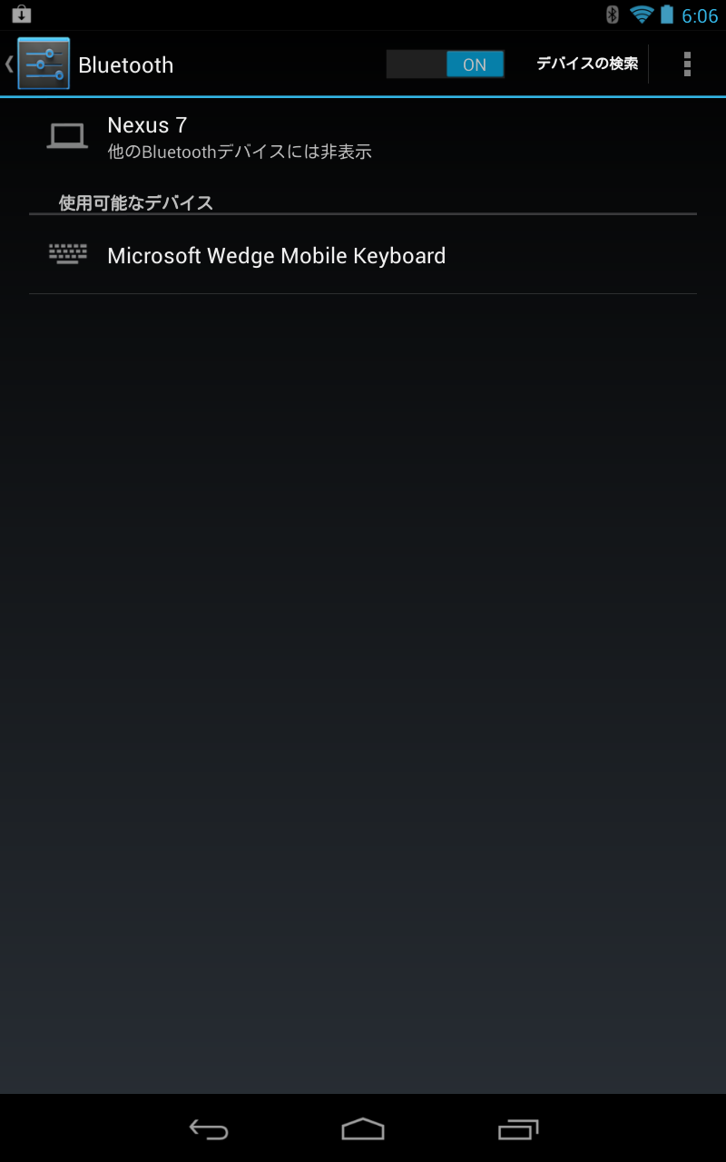The image size is (726, 1162).
Task: Tap the Wi-Fi signal status icon
Action: click(642, 15)
